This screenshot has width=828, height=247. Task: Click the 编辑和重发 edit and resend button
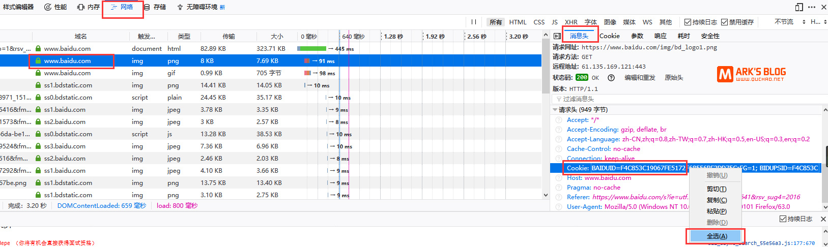tap(640, 78)
